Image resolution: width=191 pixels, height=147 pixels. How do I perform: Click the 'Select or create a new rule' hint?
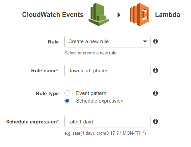[x=91, y=53]
